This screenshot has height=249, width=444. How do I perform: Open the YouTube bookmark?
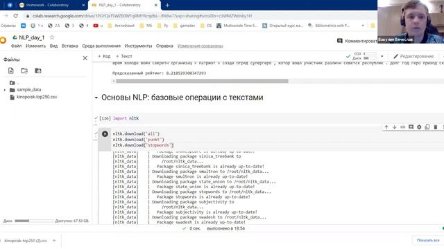pos(98,26)
